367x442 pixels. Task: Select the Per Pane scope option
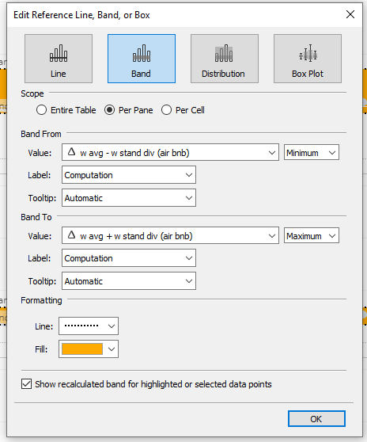pyautogui.click(x=109, y=110)
